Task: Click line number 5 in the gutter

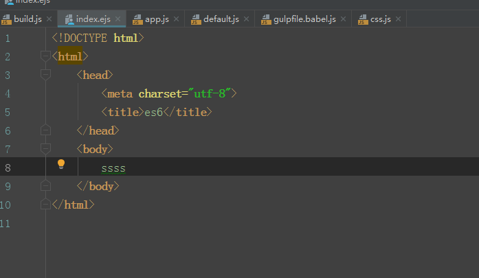Action: (x=7, y=93)
